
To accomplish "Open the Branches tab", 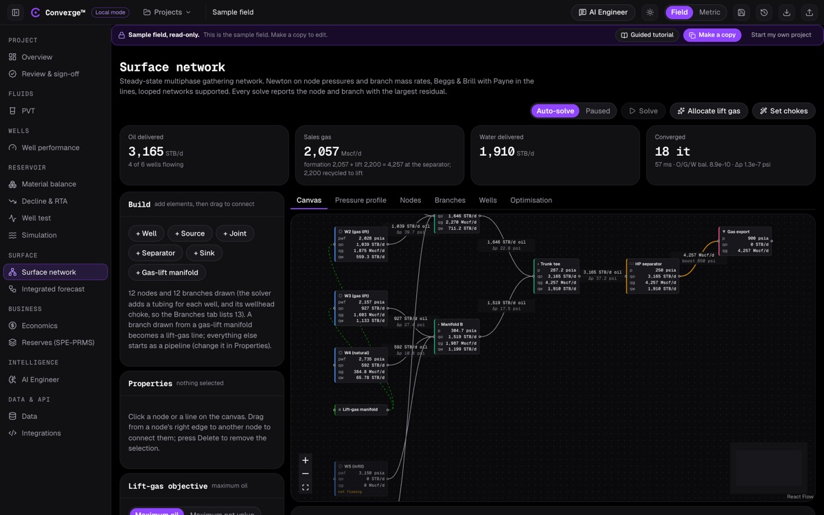I will tap(450, 201).
